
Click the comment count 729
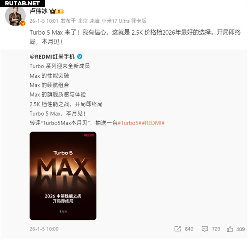tap(216, 229)
